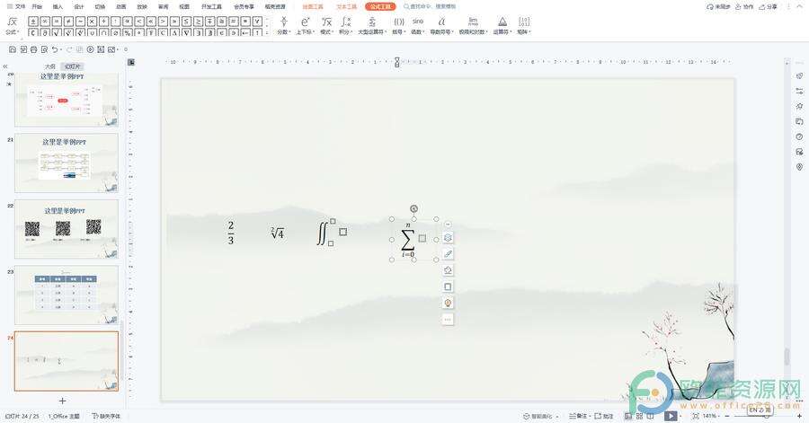Switch to the 文本工具 text tools tab
809x423 pixels.
tap(346, 6)
